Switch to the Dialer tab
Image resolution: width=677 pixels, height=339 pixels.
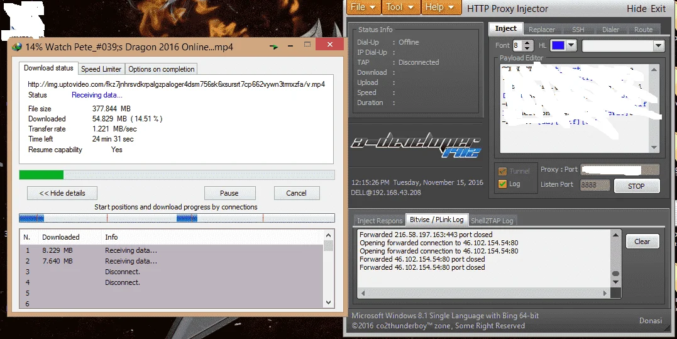(x=610, y=30)
